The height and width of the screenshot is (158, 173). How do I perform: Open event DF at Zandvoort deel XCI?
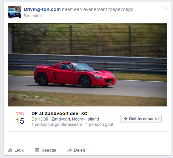click(x=60, y=113)
